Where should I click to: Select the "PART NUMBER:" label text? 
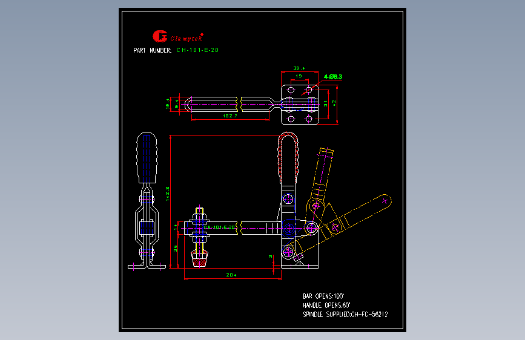pyautogui.click(x=153, y=50)
